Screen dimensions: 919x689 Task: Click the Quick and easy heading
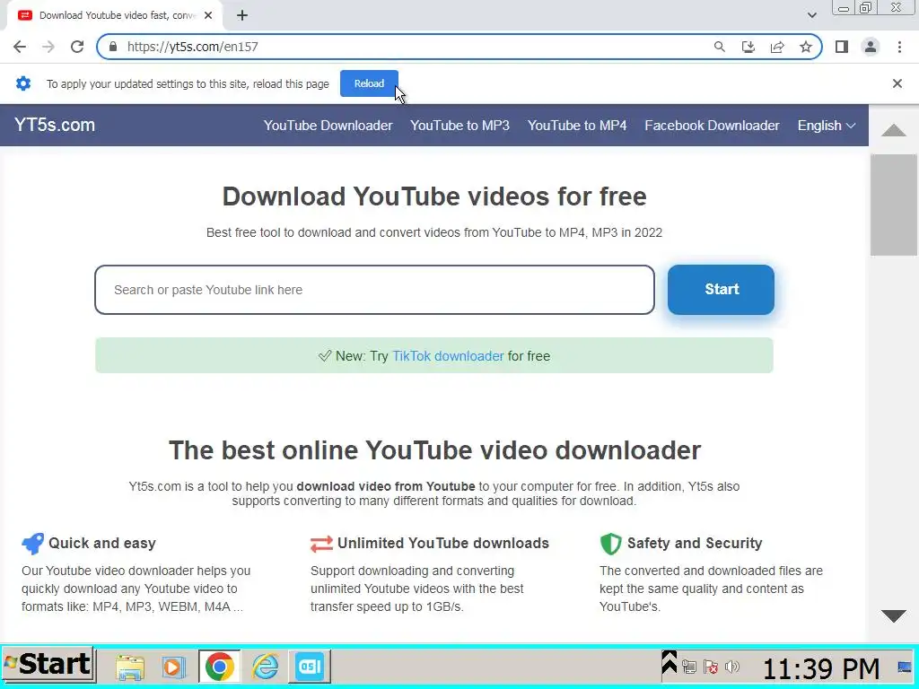[x=102, y=543]
